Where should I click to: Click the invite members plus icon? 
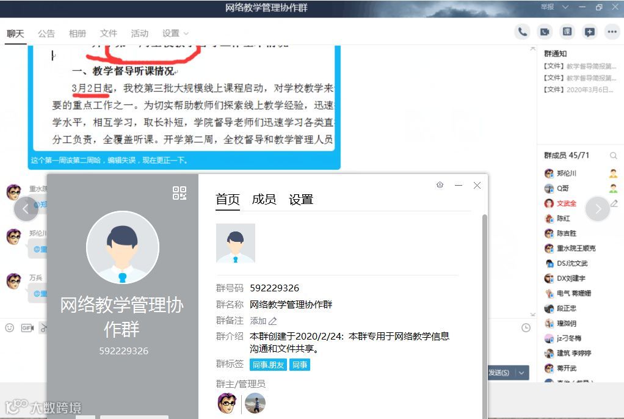[589, 32]
